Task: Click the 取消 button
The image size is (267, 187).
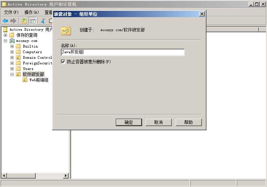Action: [x=159, y=122]
